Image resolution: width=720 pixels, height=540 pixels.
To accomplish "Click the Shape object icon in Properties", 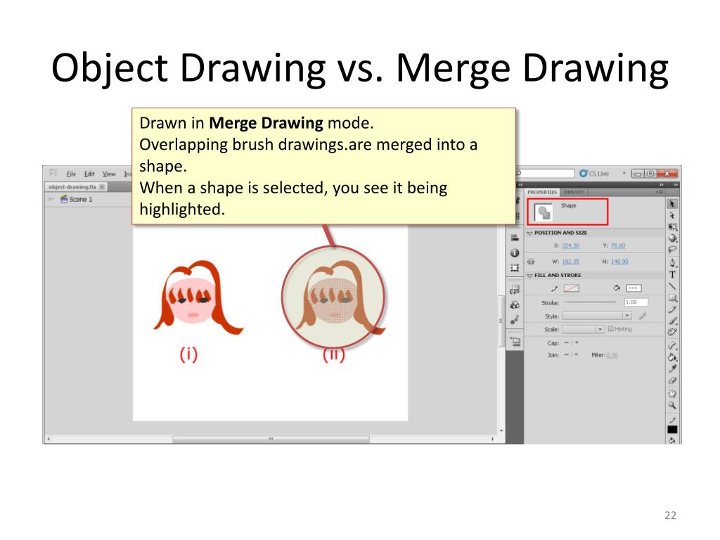I will [x=544, y=212].
